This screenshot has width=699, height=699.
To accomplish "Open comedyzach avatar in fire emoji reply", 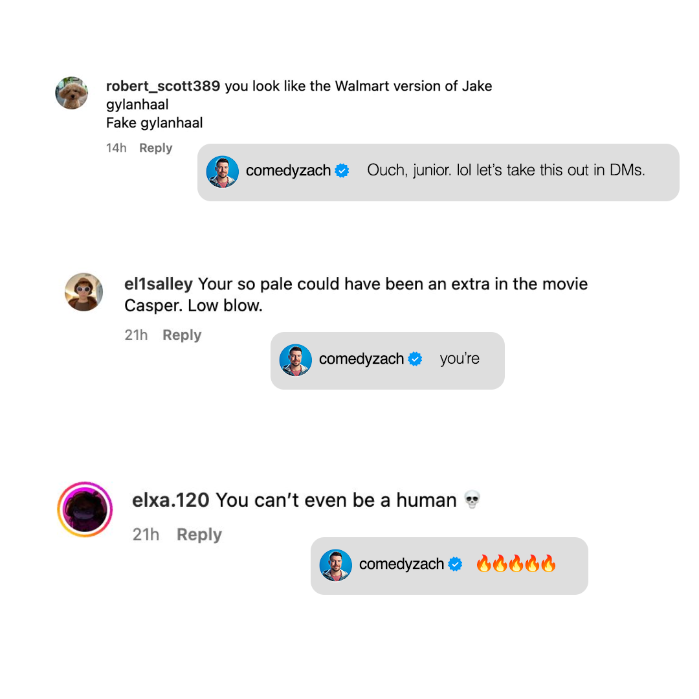I will click(336, 565).
